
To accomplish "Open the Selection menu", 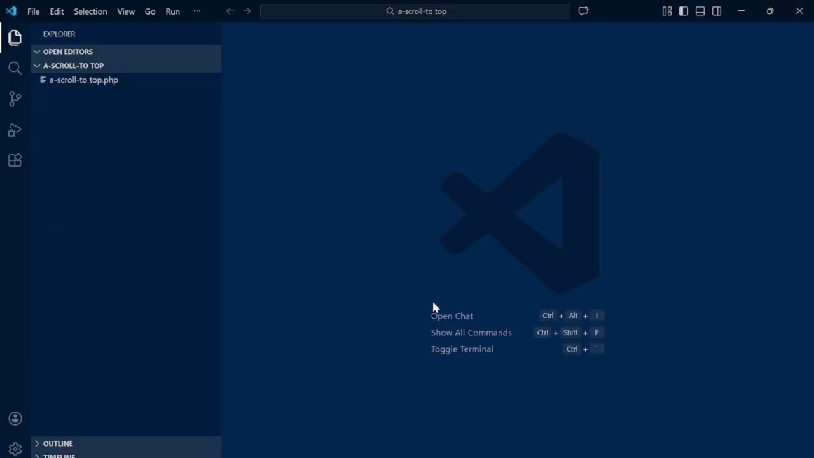I will point(90,11).
